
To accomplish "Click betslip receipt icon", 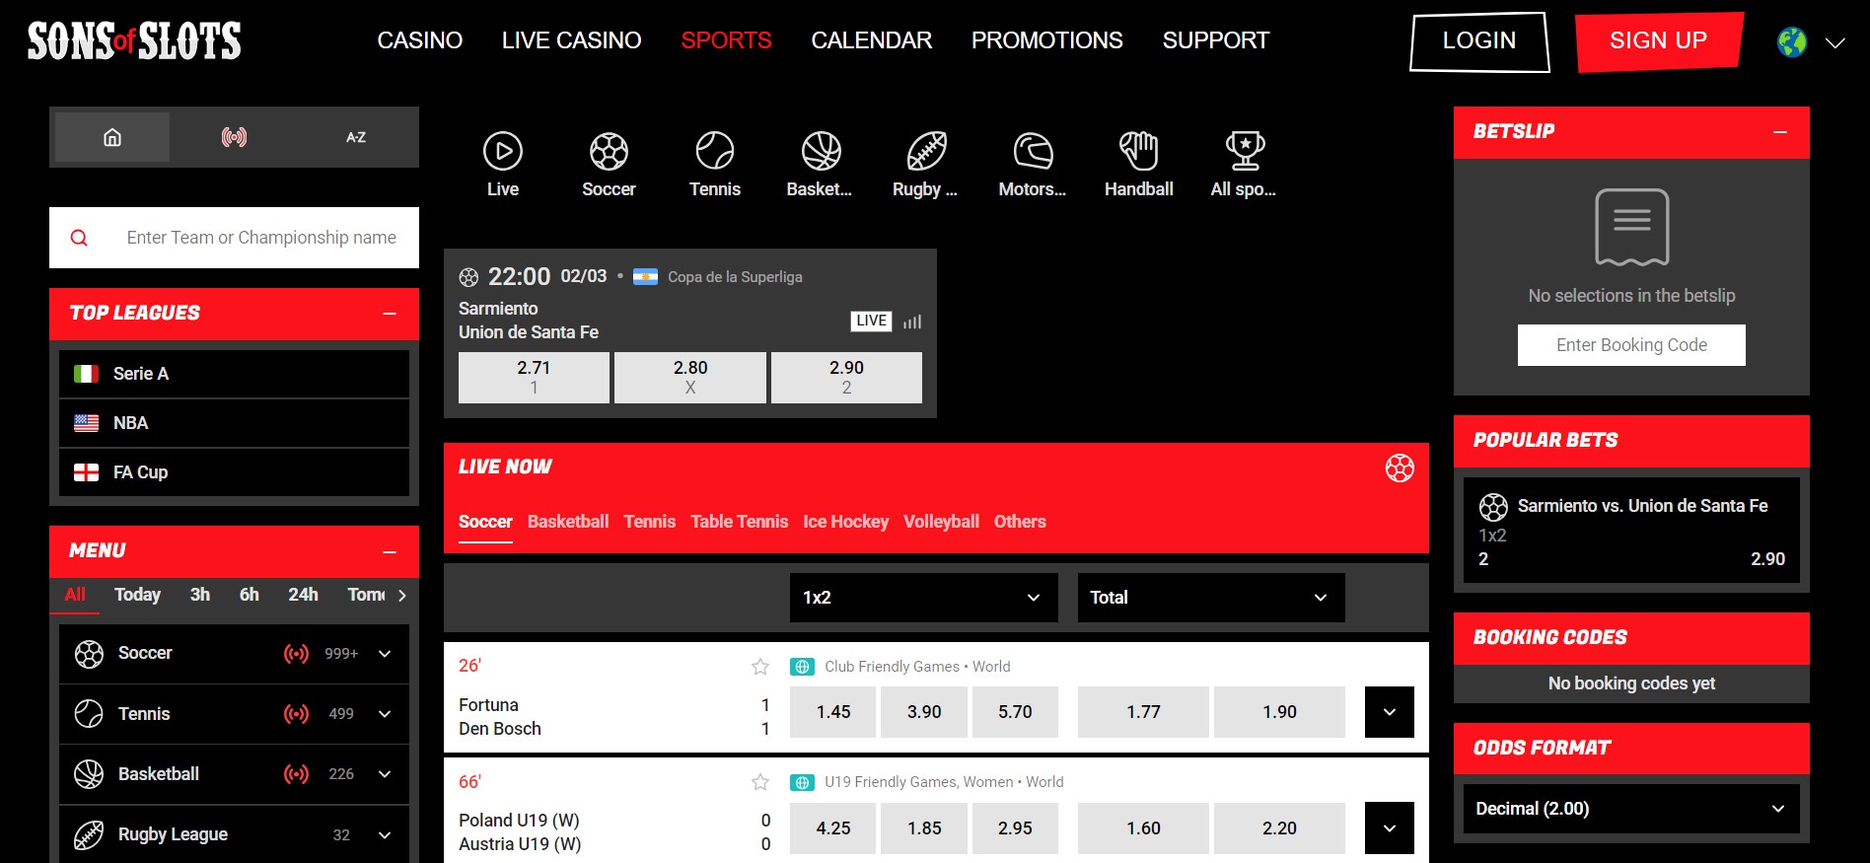I will pyautogui.click(x=1632, y=227).
